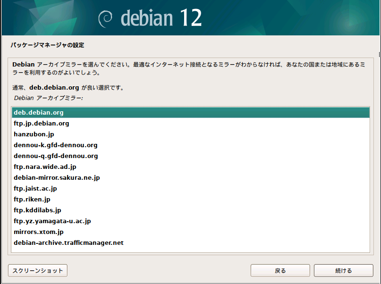Screen dimensions: 381x284
Task: Continue with the 続ける button
Action: point(343,271)
